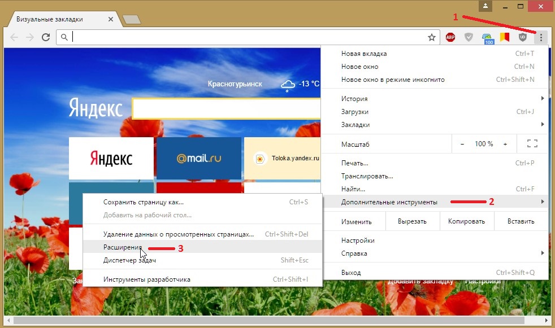Click the gray shield extension icon
This screenshot has width=555, height=328.
[x=469, y=37]
